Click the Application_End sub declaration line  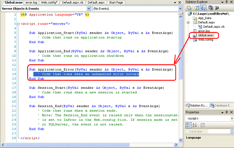tap(99, 51)
